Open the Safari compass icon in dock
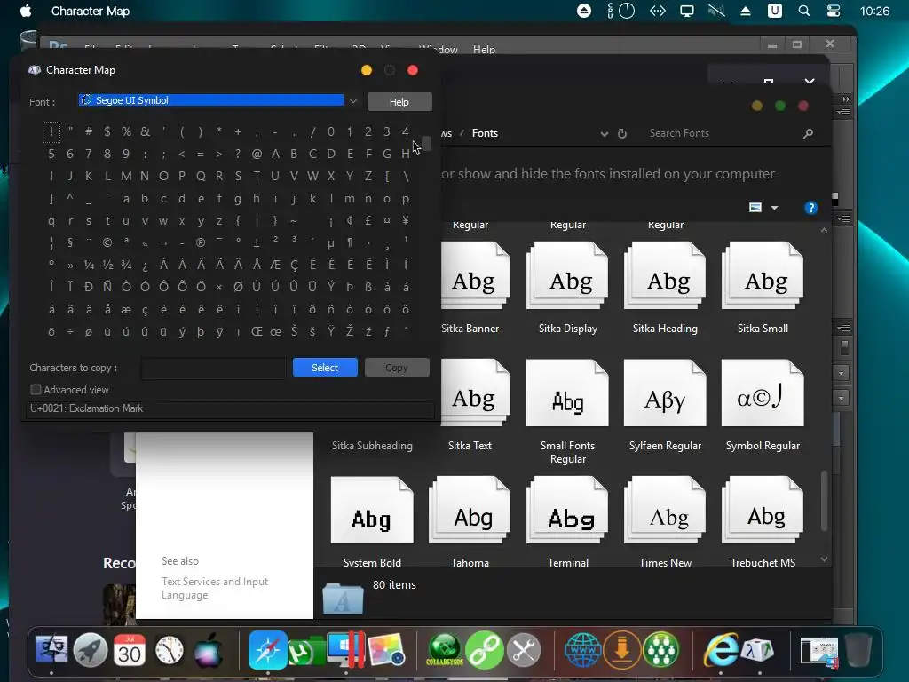 click(267, 649)
